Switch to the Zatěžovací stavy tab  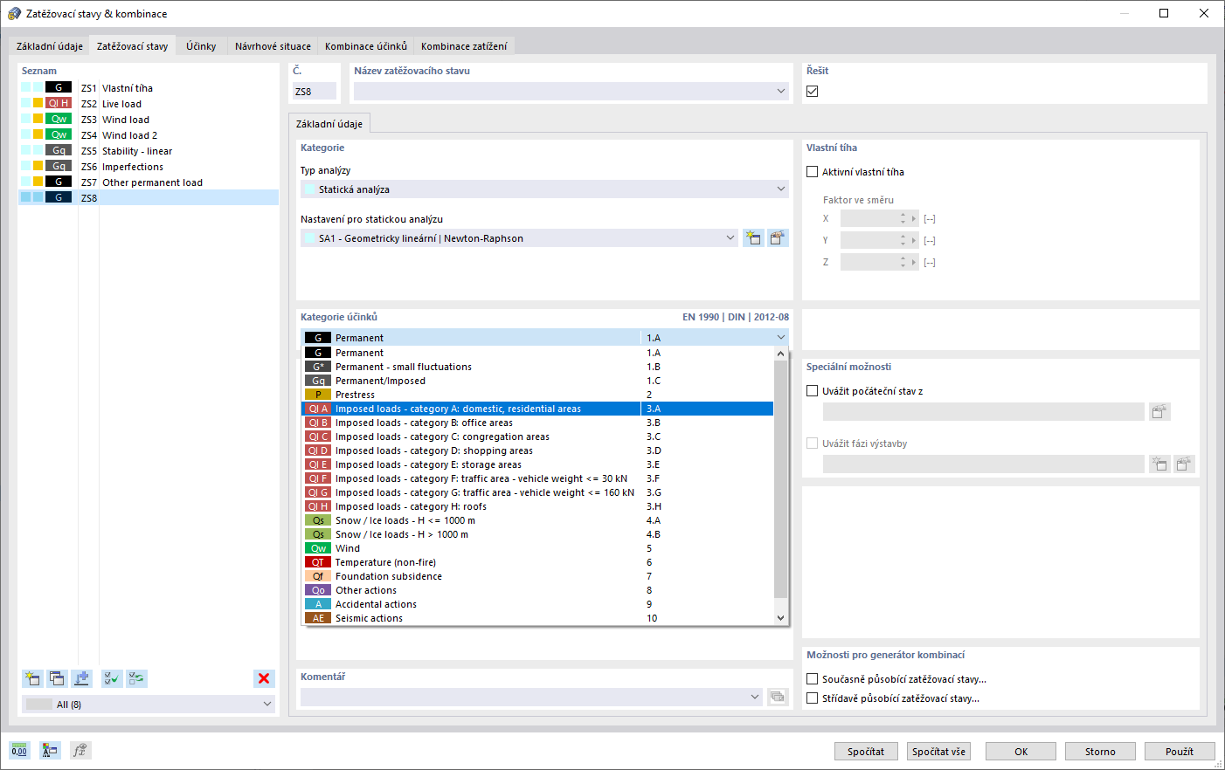(x=133, y=46)
